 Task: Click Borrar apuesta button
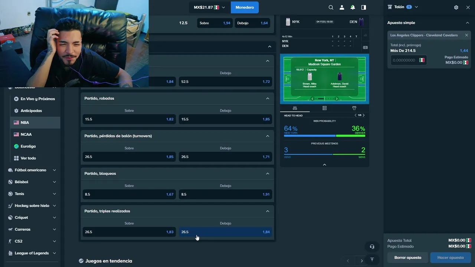[407, 257]
